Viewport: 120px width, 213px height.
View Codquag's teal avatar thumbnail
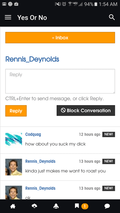(x=13, y=140)
